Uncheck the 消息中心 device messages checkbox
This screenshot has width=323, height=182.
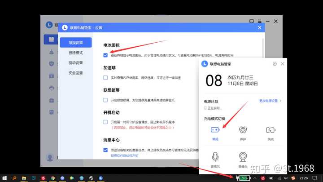pos(105,150)
